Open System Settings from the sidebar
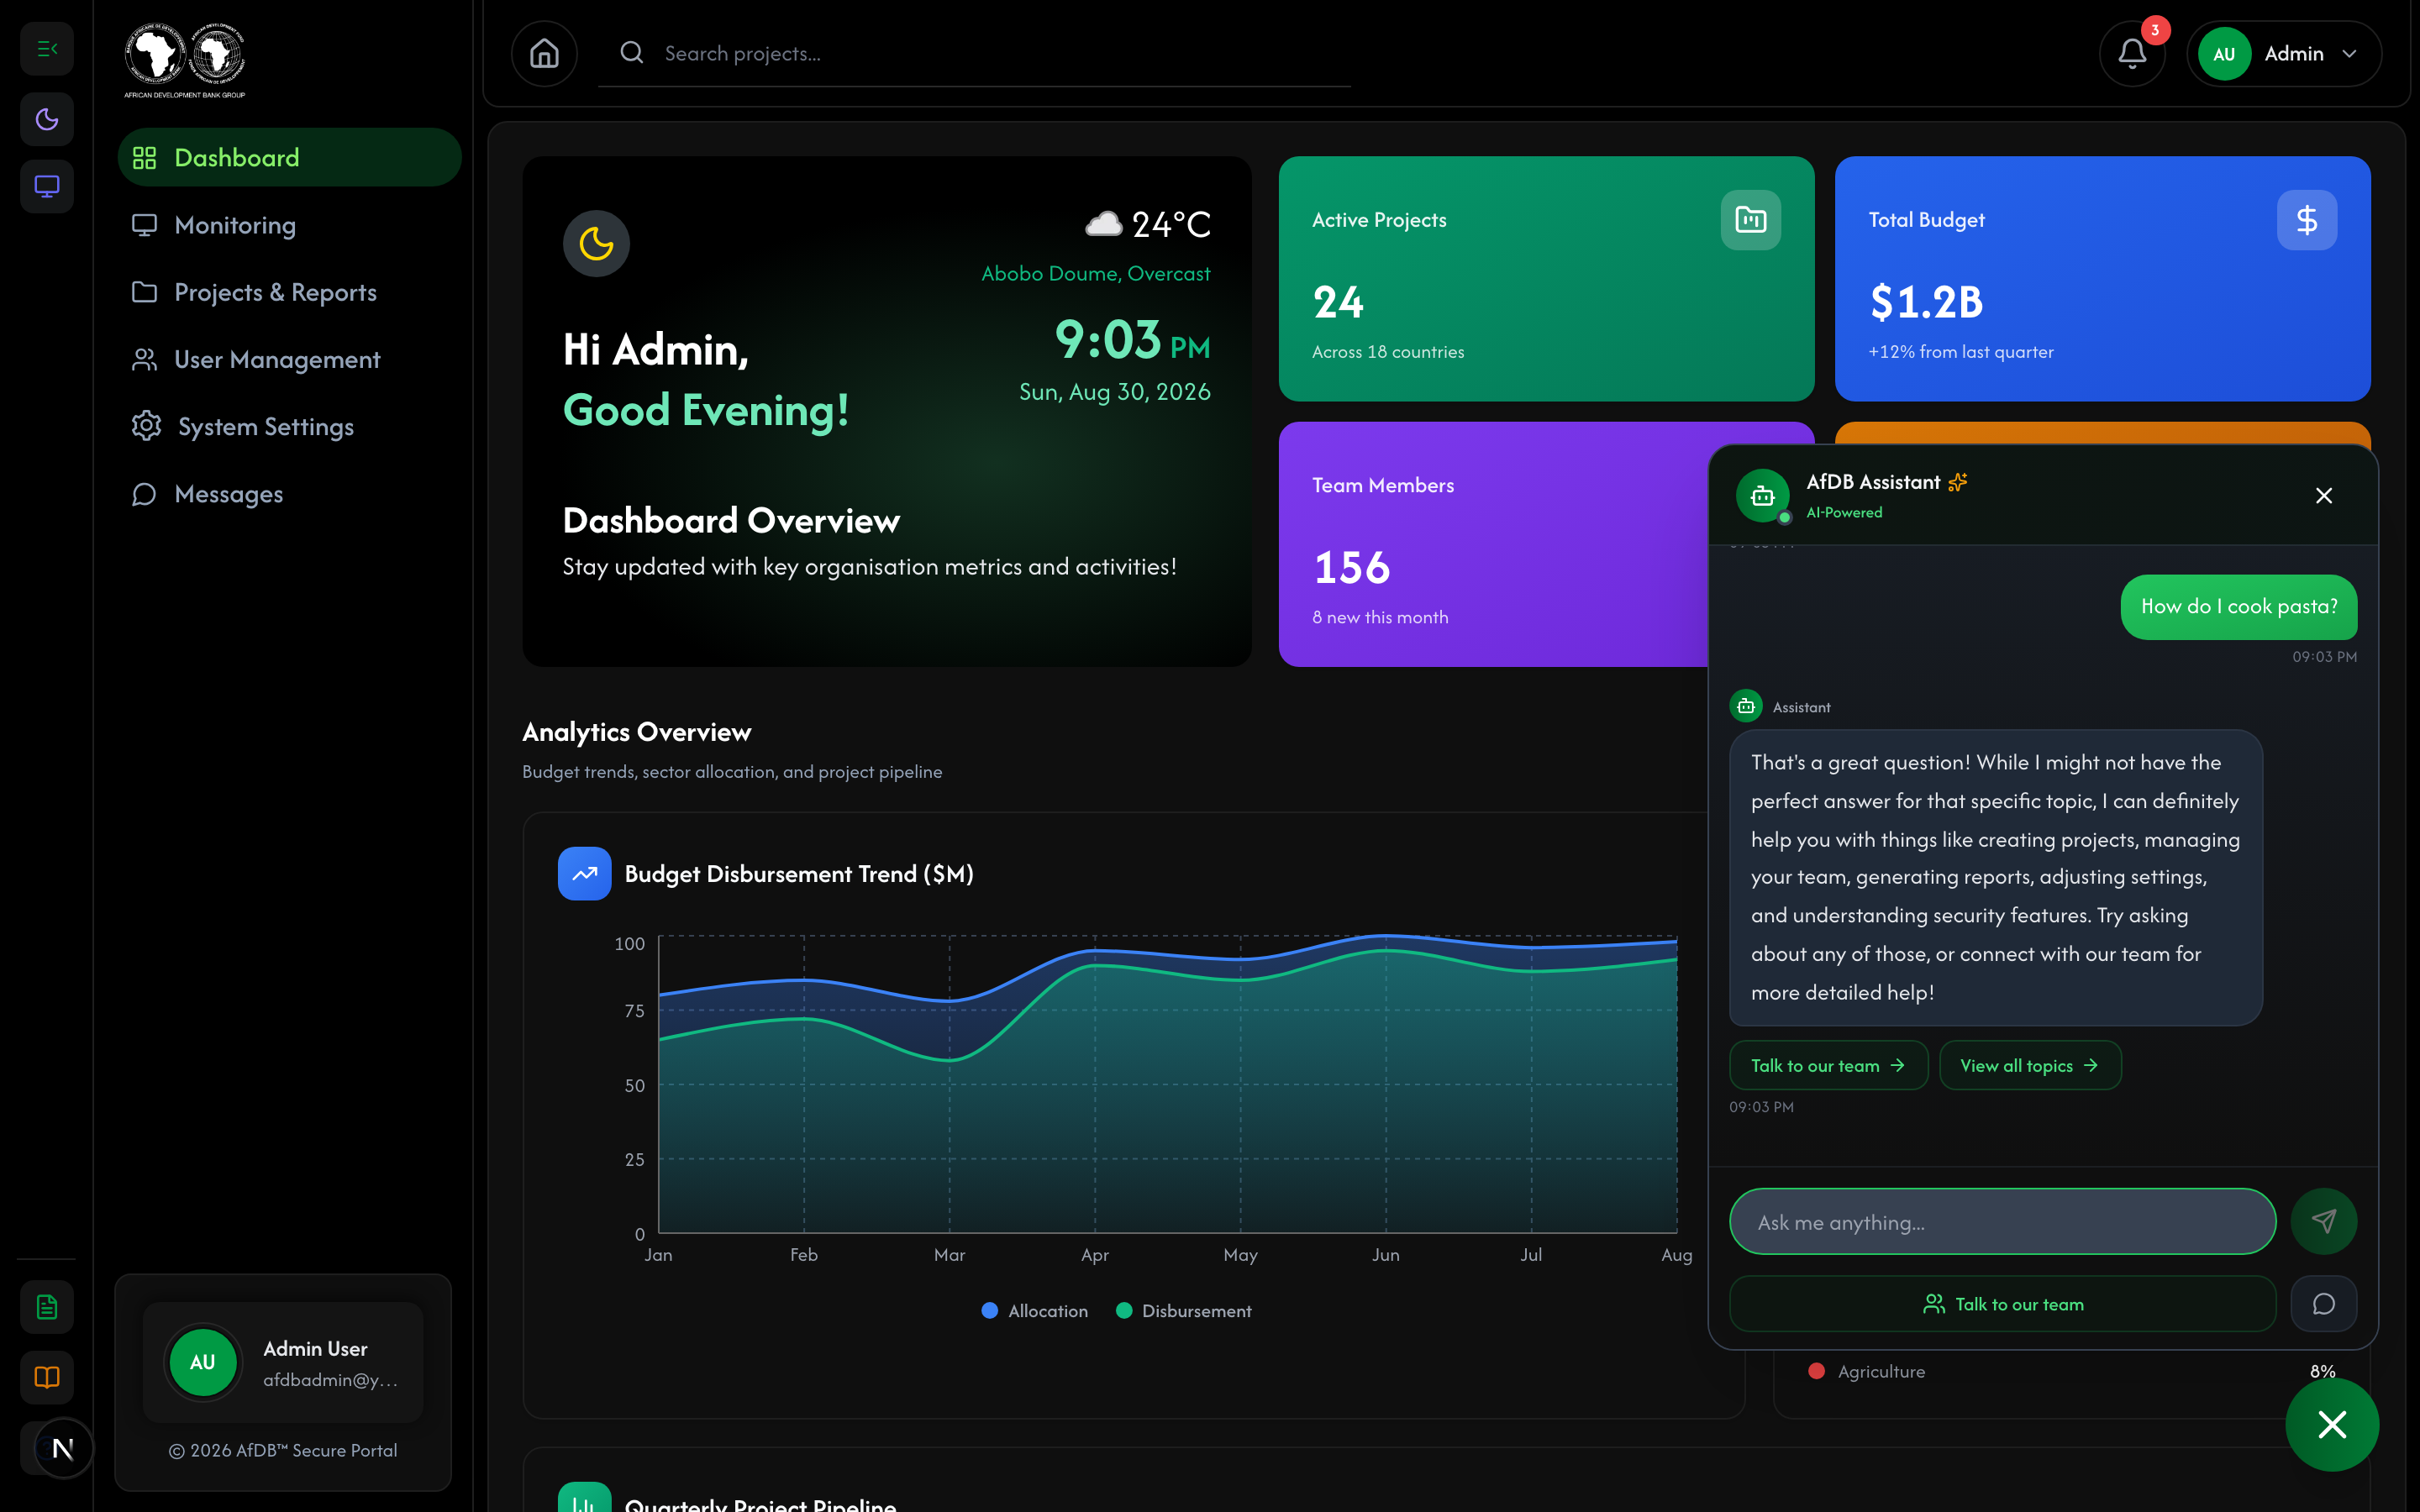The height and width of the screenshot is (1512, 2420). (289, 426)
